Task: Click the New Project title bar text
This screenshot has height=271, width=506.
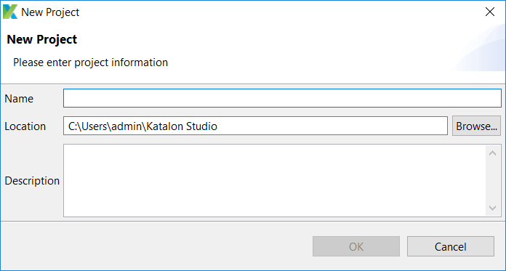Action: [x=50, y=12]
